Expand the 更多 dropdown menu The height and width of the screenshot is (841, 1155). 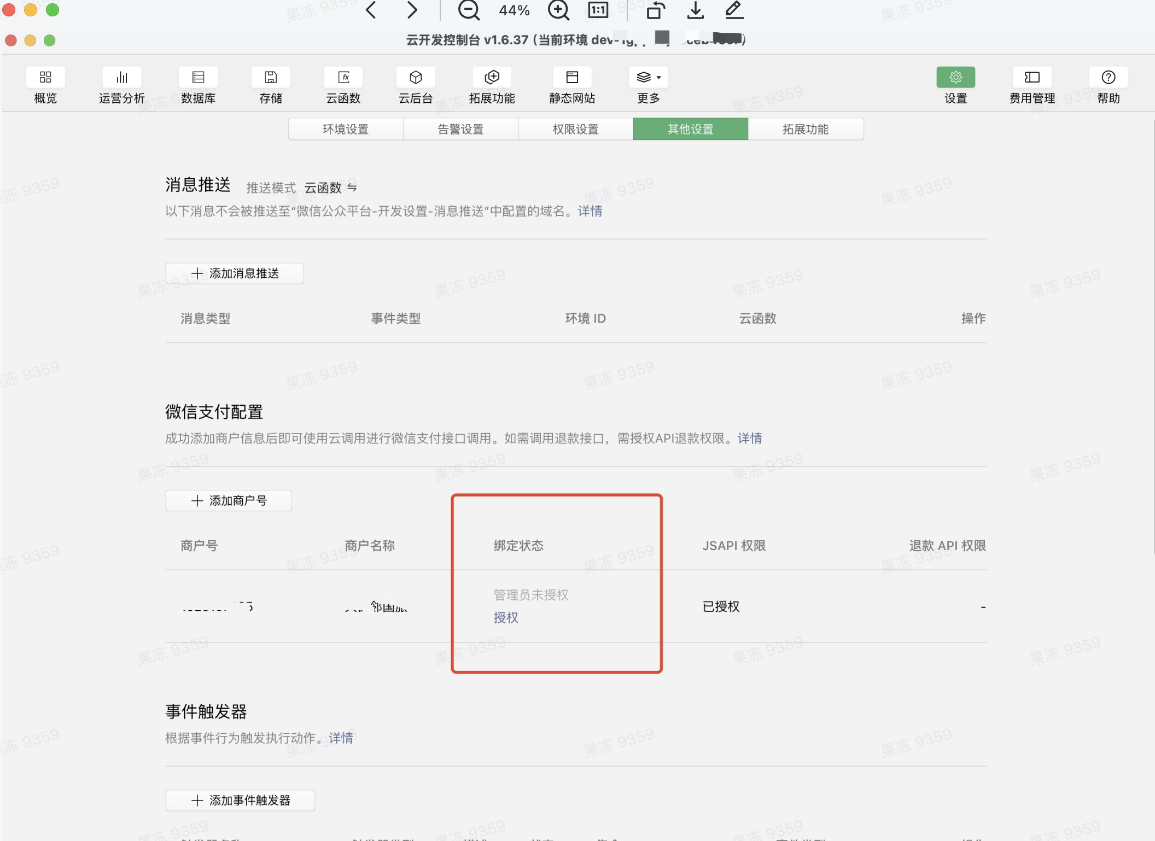tap(648, 78)
